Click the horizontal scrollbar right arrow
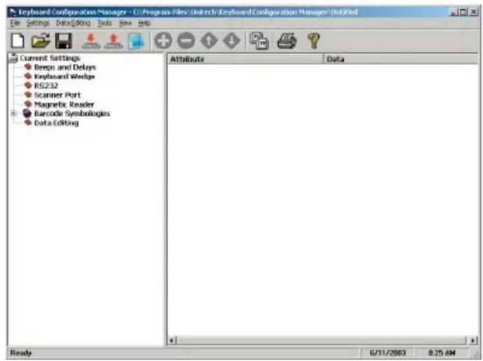The width and height of the screenshot is (483, 361). (473, 340)
